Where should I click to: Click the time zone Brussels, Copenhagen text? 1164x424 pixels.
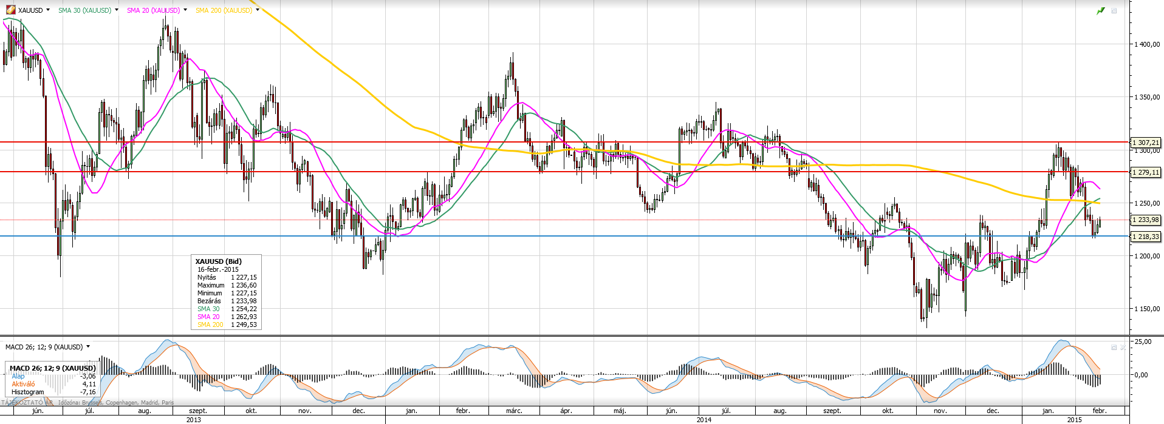[116, 402]
